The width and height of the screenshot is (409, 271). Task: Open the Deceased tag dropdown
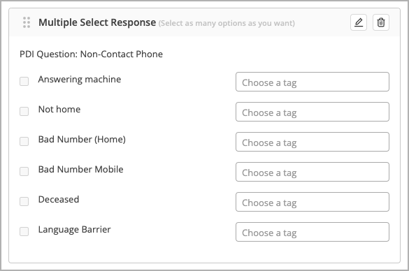pos(313,202)
